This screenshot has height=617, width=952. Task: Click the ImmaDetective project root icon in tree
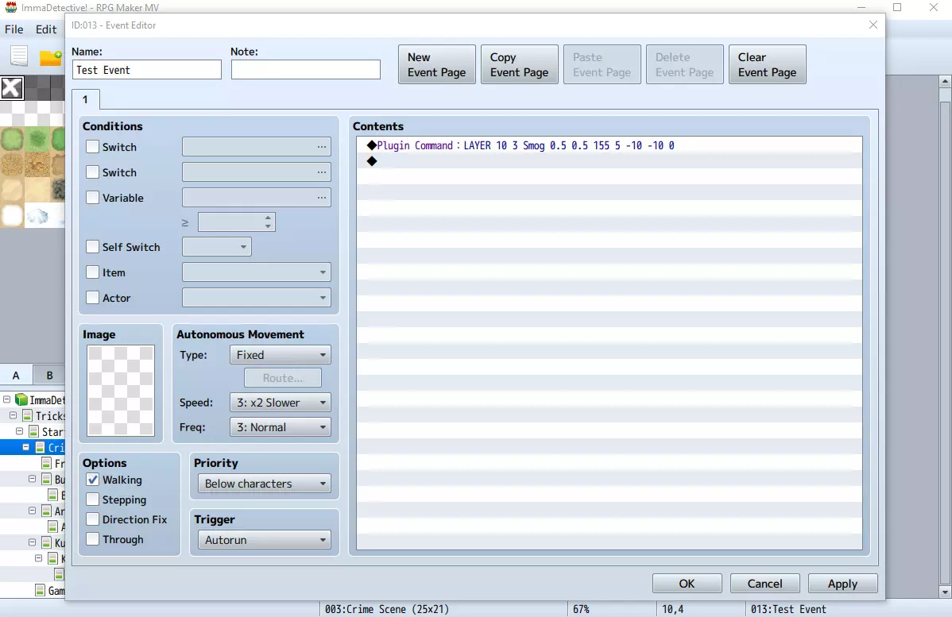pyautogui.click(x=21, y=399)
